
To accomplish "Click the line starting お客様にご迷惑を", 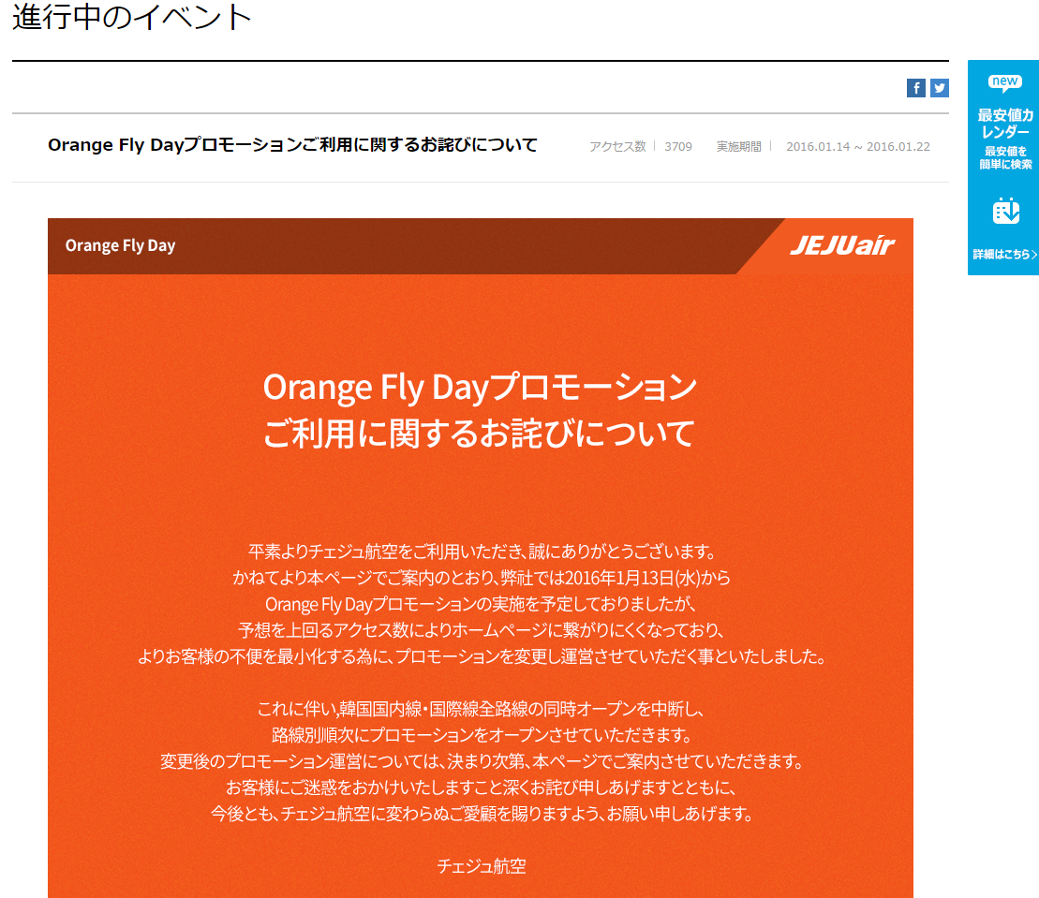I will 481,788.
